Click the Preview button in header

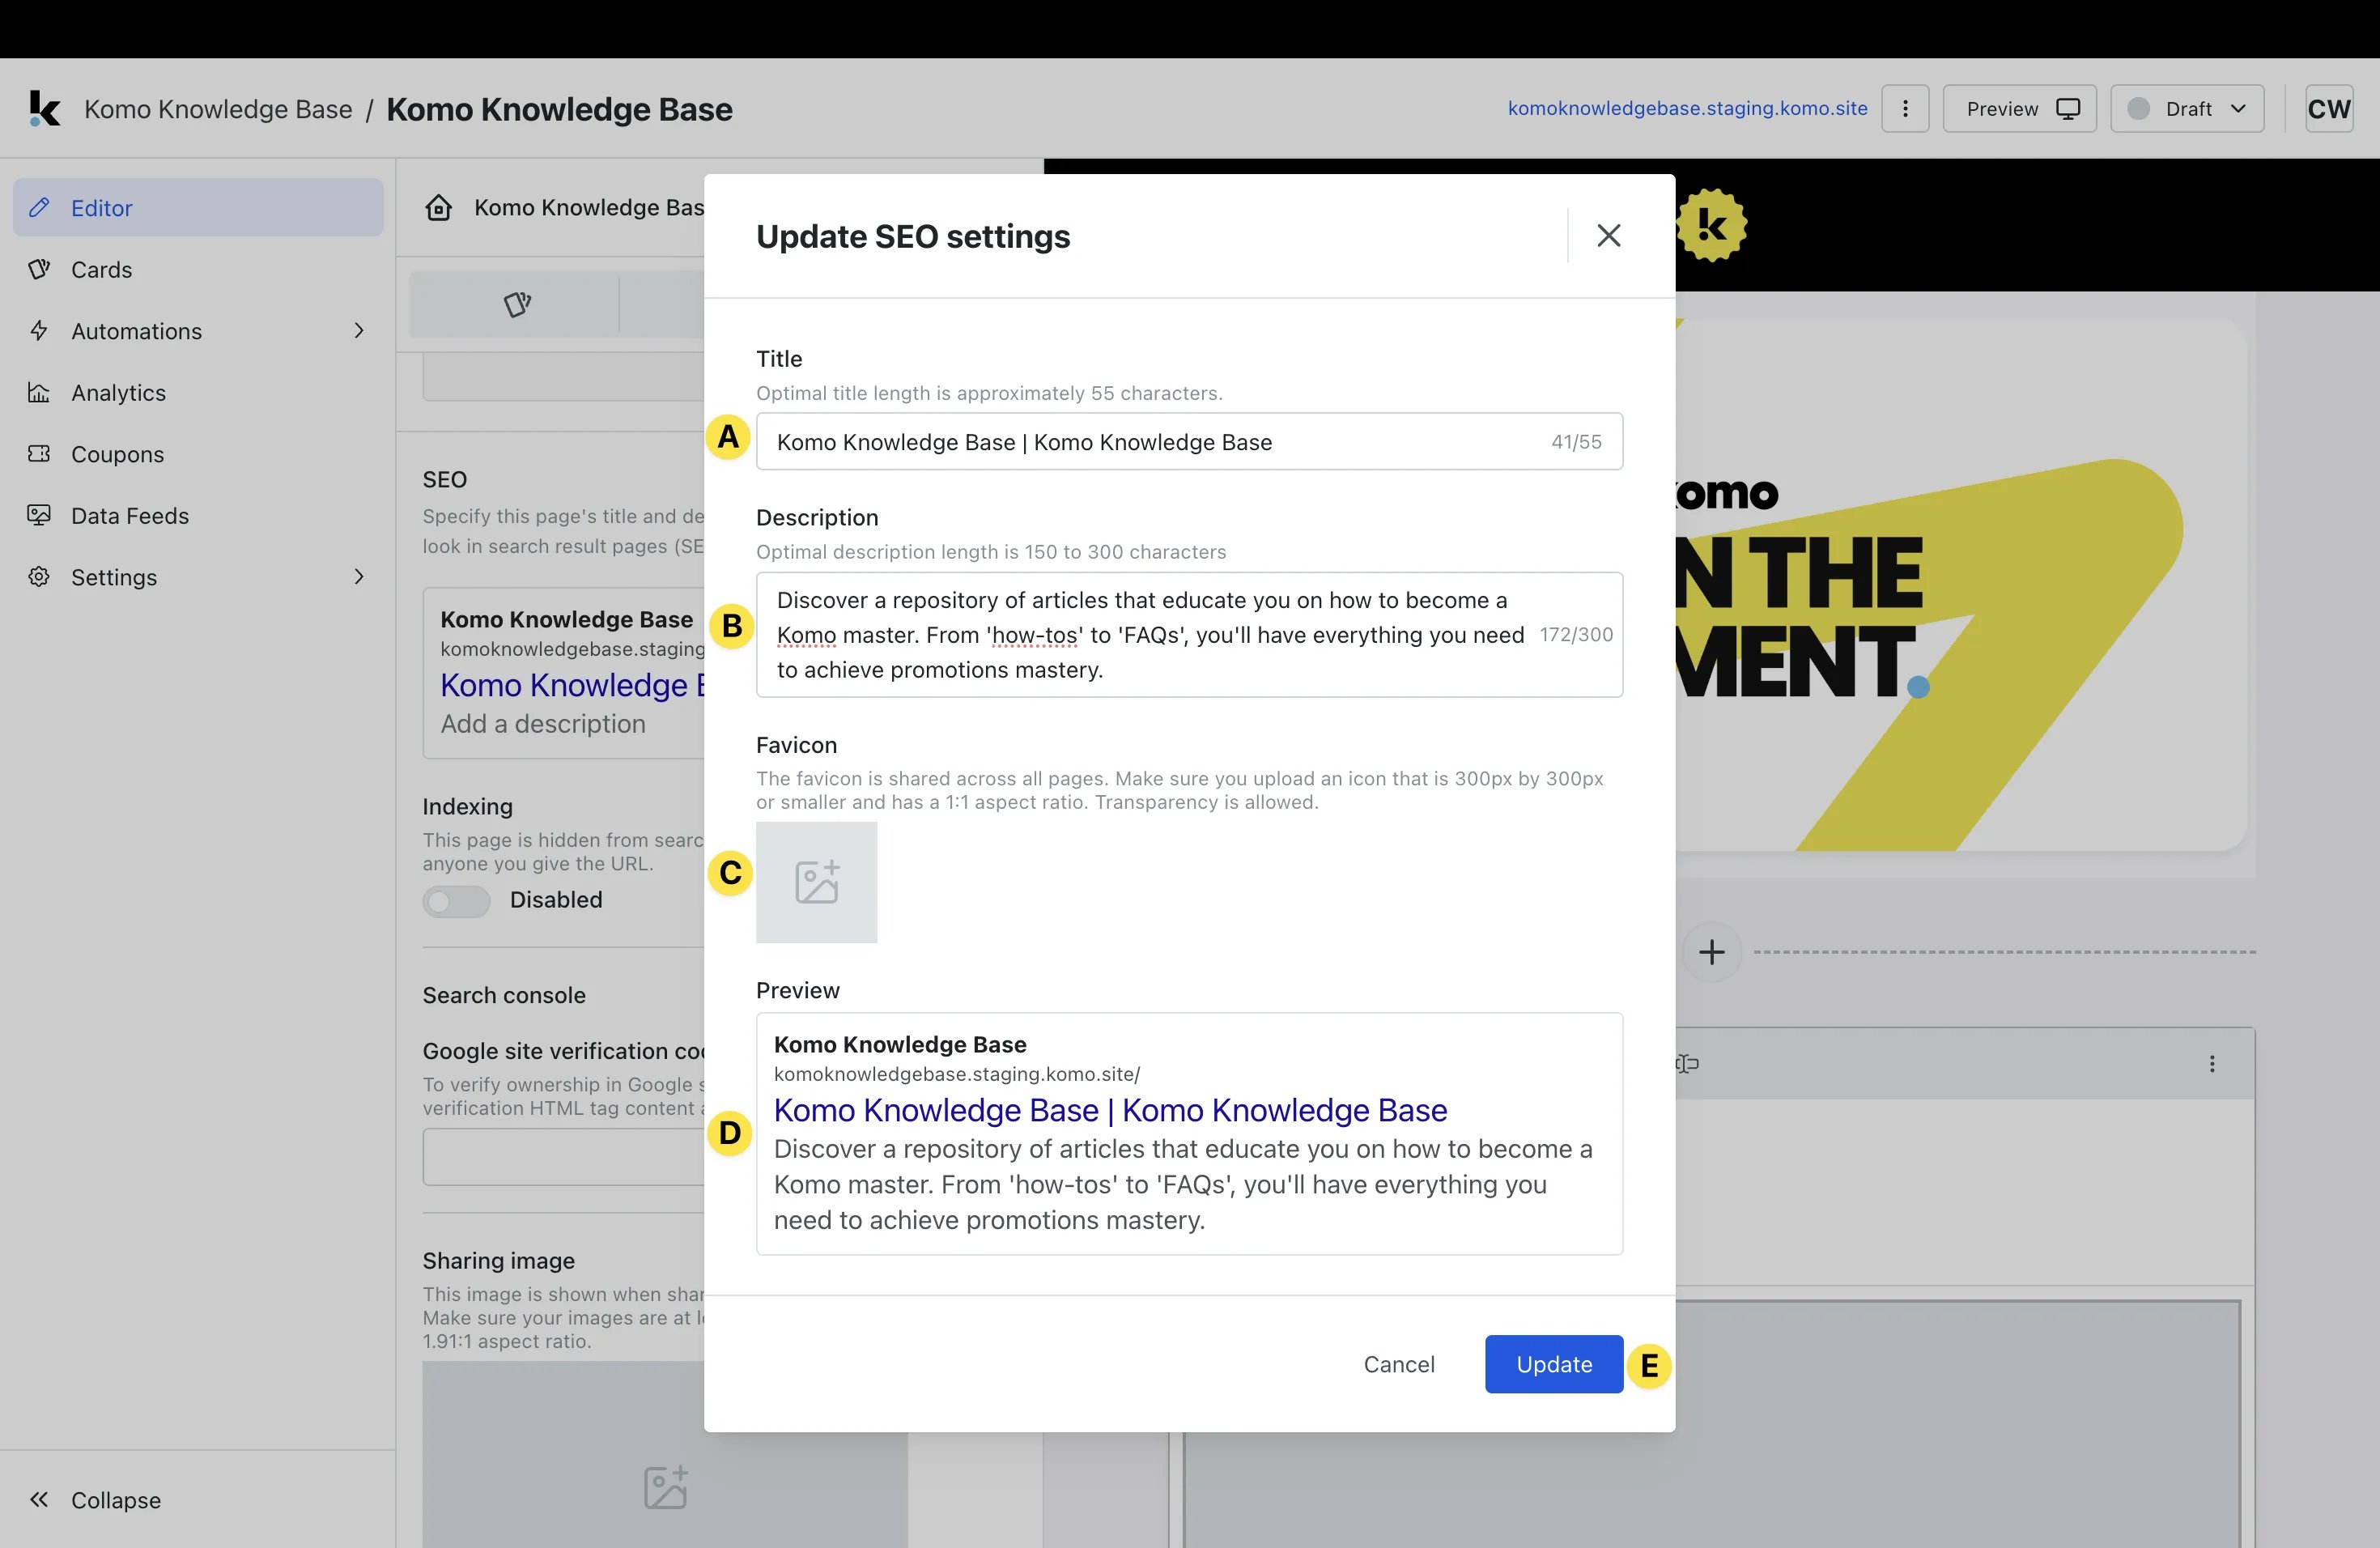2019,108
